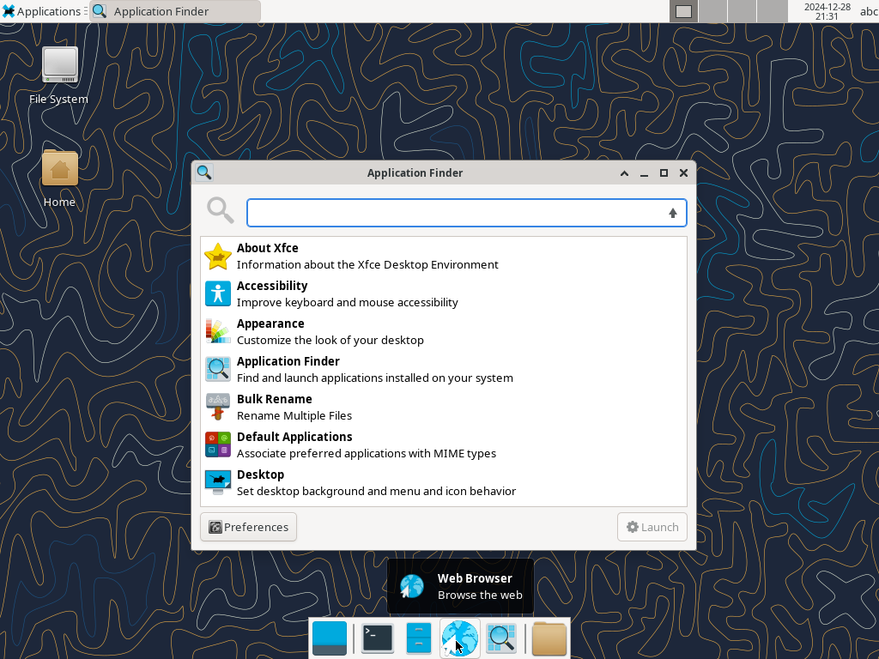Open the File Manager cabinet icon in dock
The image size is (879, 659).
coord(418,638)
